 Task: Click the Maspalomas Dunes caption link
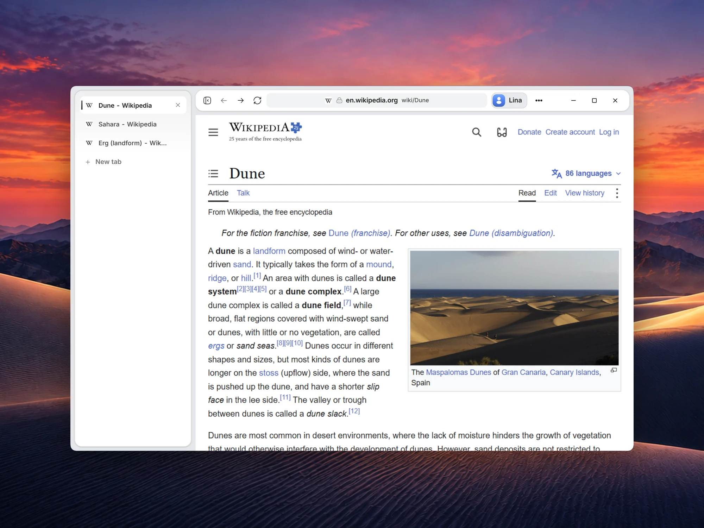coord(458,372)
